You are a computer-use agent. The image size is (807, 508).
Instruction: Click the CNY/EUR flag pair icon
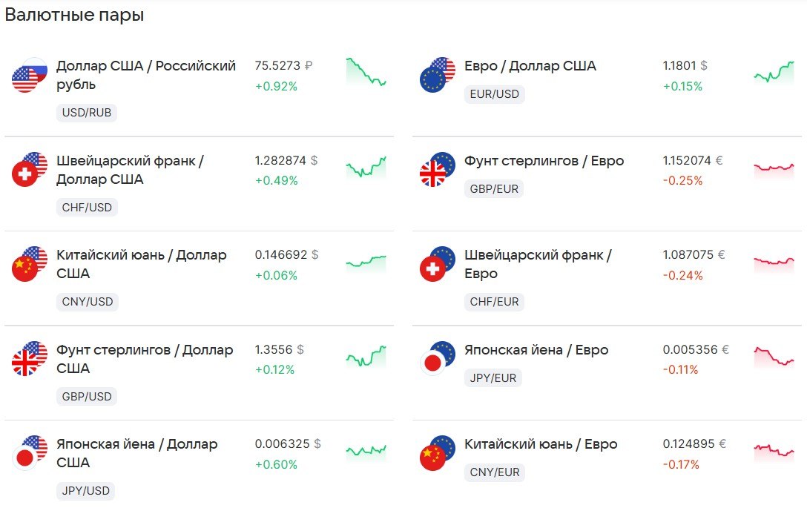pyautogui.click(x=438, y=453)
